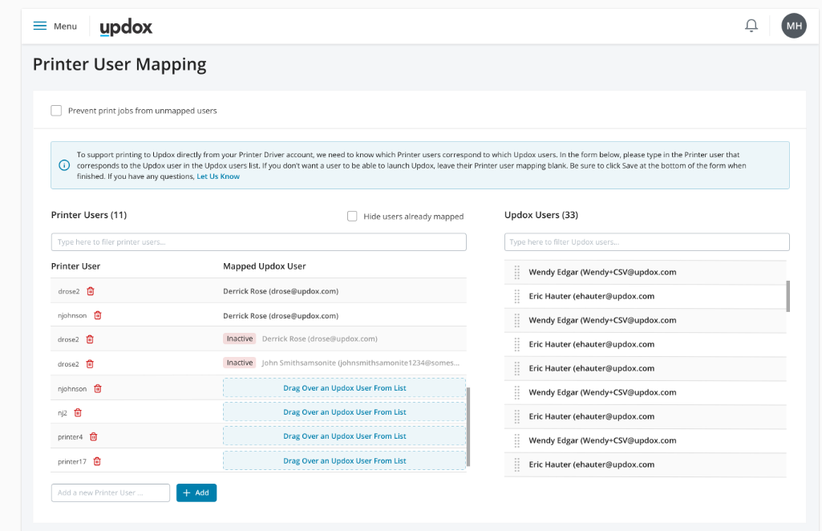The image size is (822, 531).
Task: Open the notifications bell
Action: (x=751, y=25)
